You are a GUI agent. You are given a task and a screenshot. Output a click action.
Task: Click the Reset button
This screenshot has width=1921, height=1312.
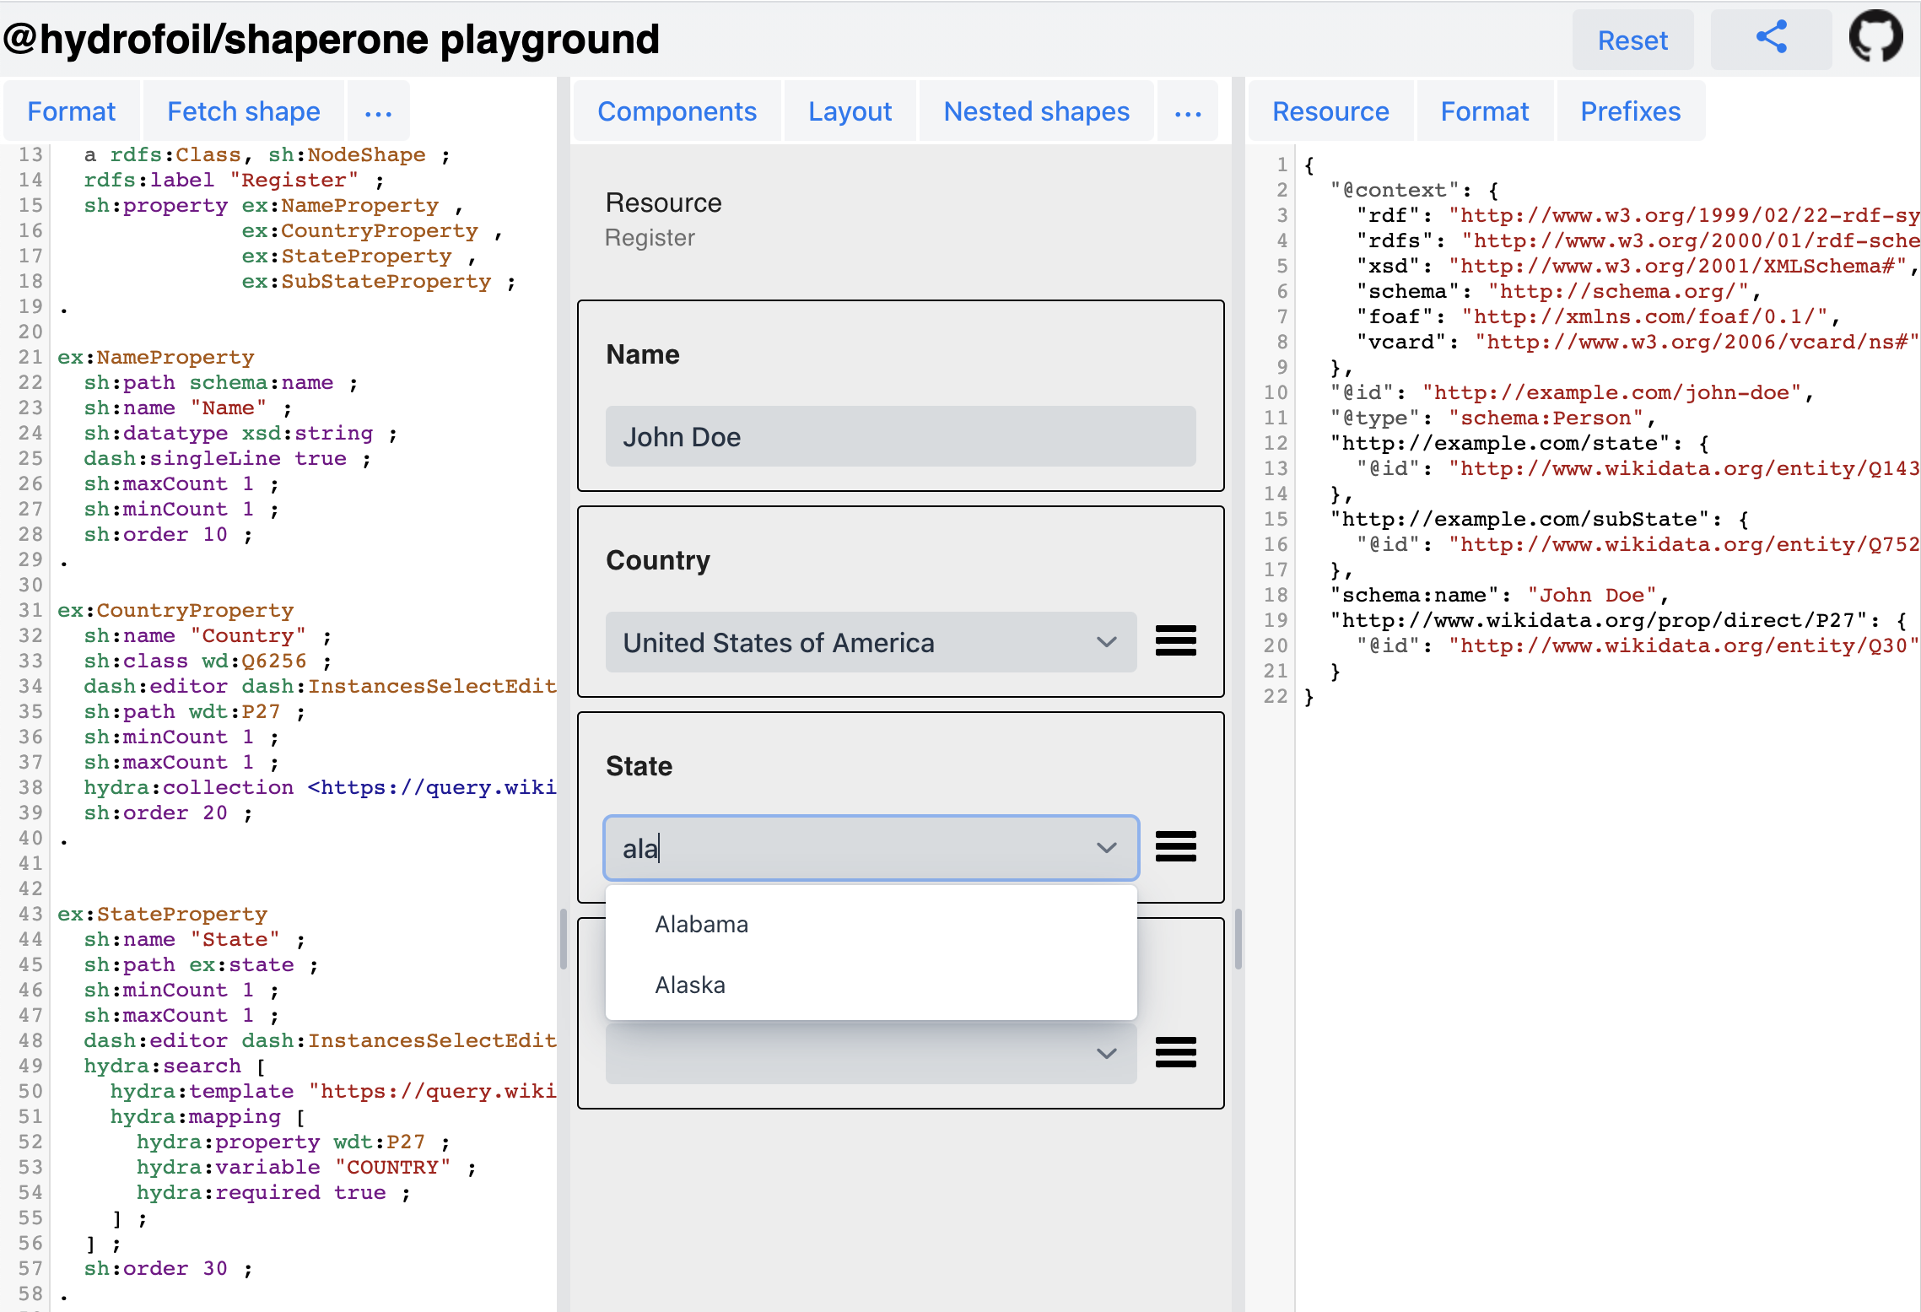pyautogui.click(x=1632, y=40)
